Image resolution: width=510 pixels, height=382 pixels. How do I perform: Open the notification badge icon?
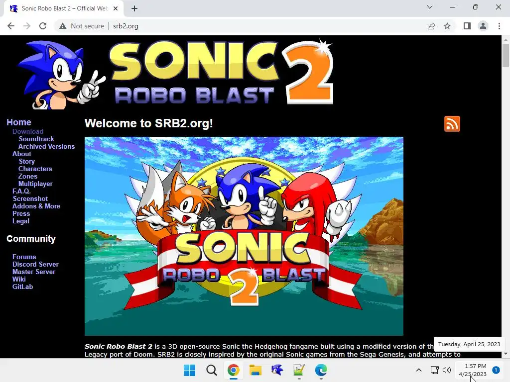pos(496,370)
